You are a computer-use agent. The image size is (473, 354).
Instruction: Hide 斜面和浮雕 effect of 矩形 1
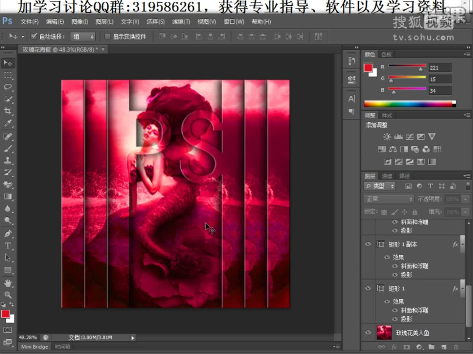(x=395, y=310)
